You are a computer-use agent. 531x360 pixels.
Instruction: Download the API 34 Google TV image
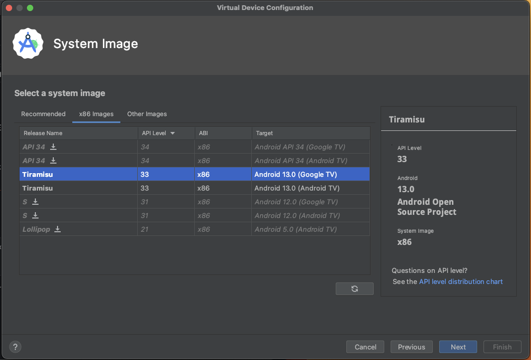click(53, 147)
